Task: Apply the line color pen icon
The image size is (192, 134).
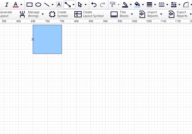Action: pos(125,5)
